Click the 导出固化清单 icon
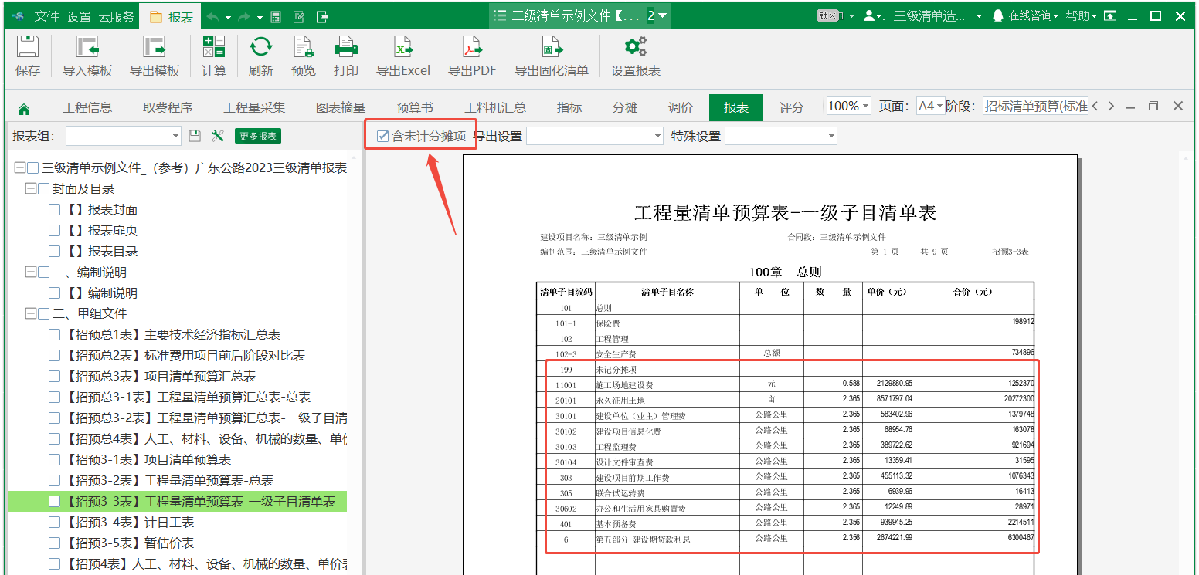The image size is (1199, 575). pos(552,47)
